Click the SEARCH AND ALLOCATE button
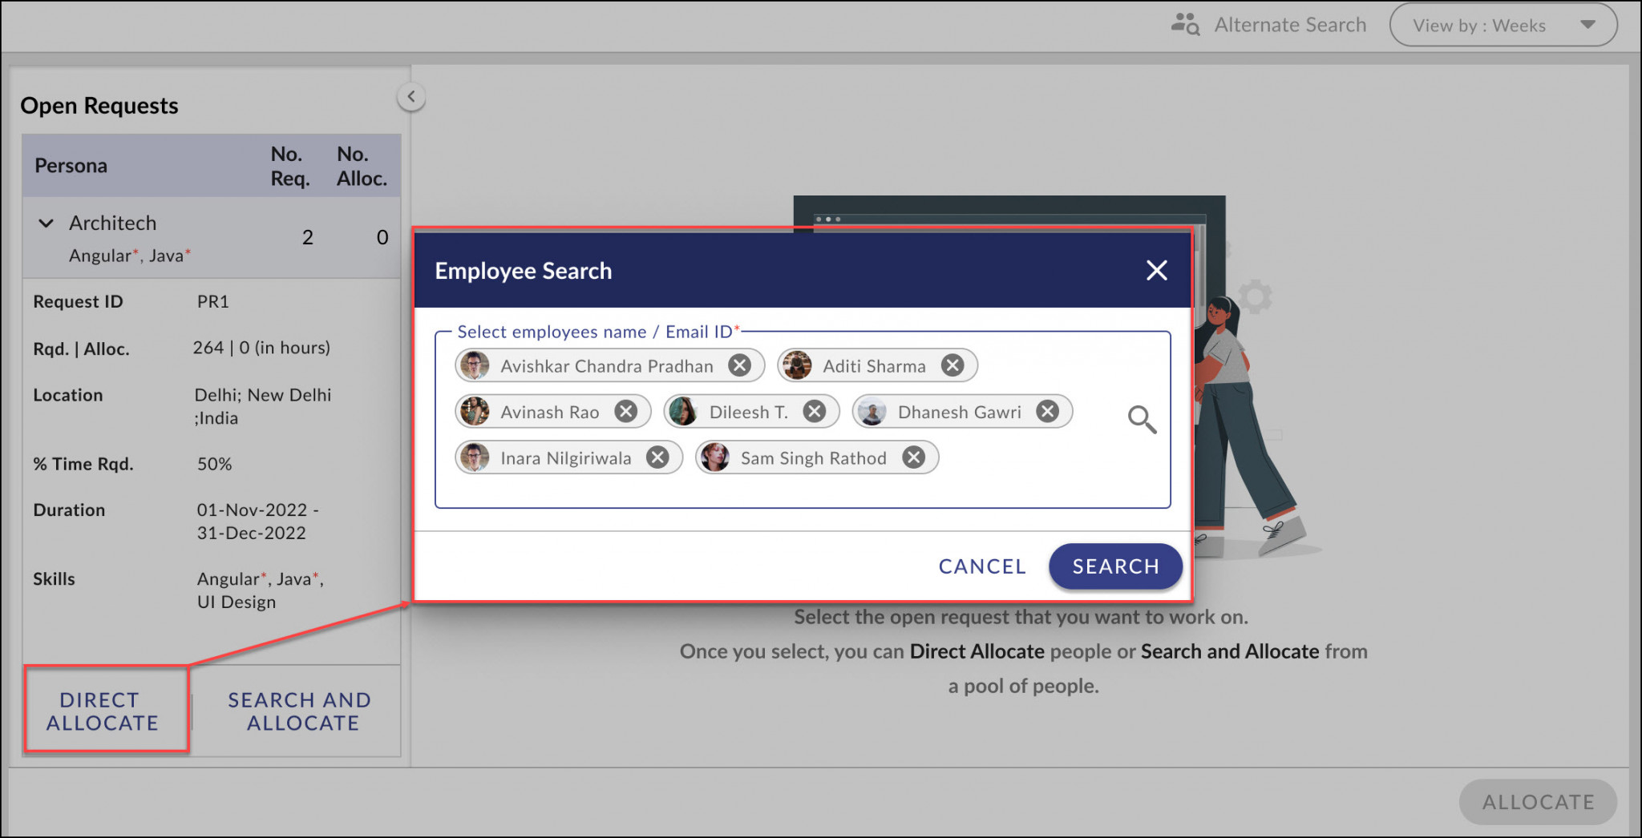Image resolution: width=1642 pixels, height=838 pixels. pos(299,711)
